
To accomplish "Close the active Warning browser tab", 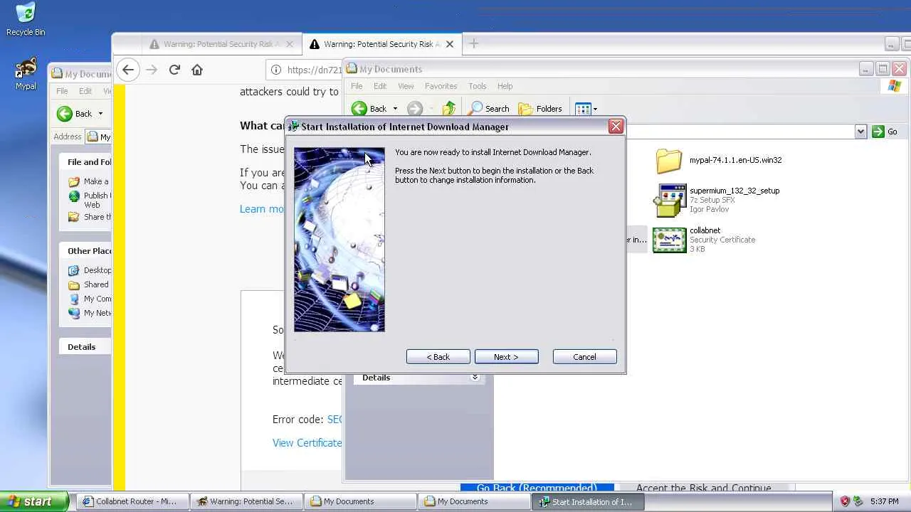I will pyautogui.click(x=450, y=44).
